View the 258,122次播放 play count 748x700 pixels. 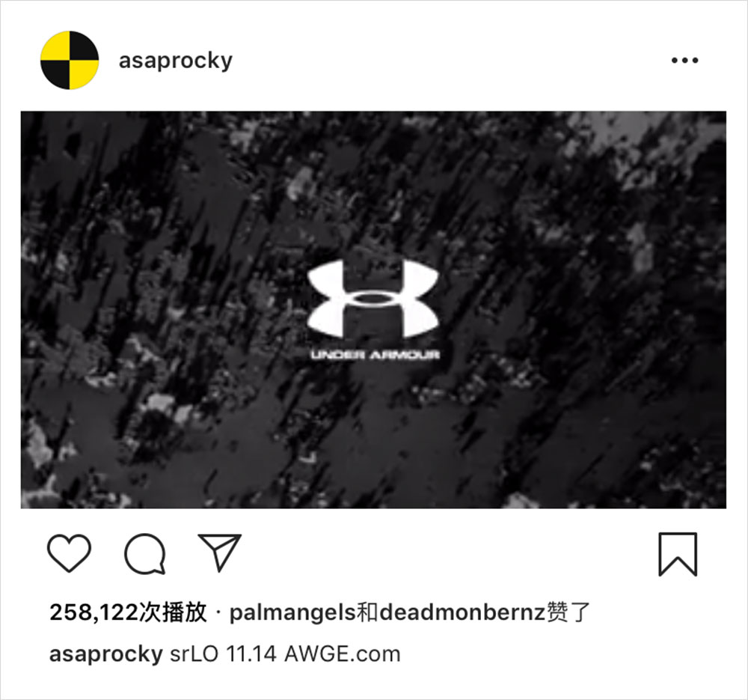(x=129, y=612)
